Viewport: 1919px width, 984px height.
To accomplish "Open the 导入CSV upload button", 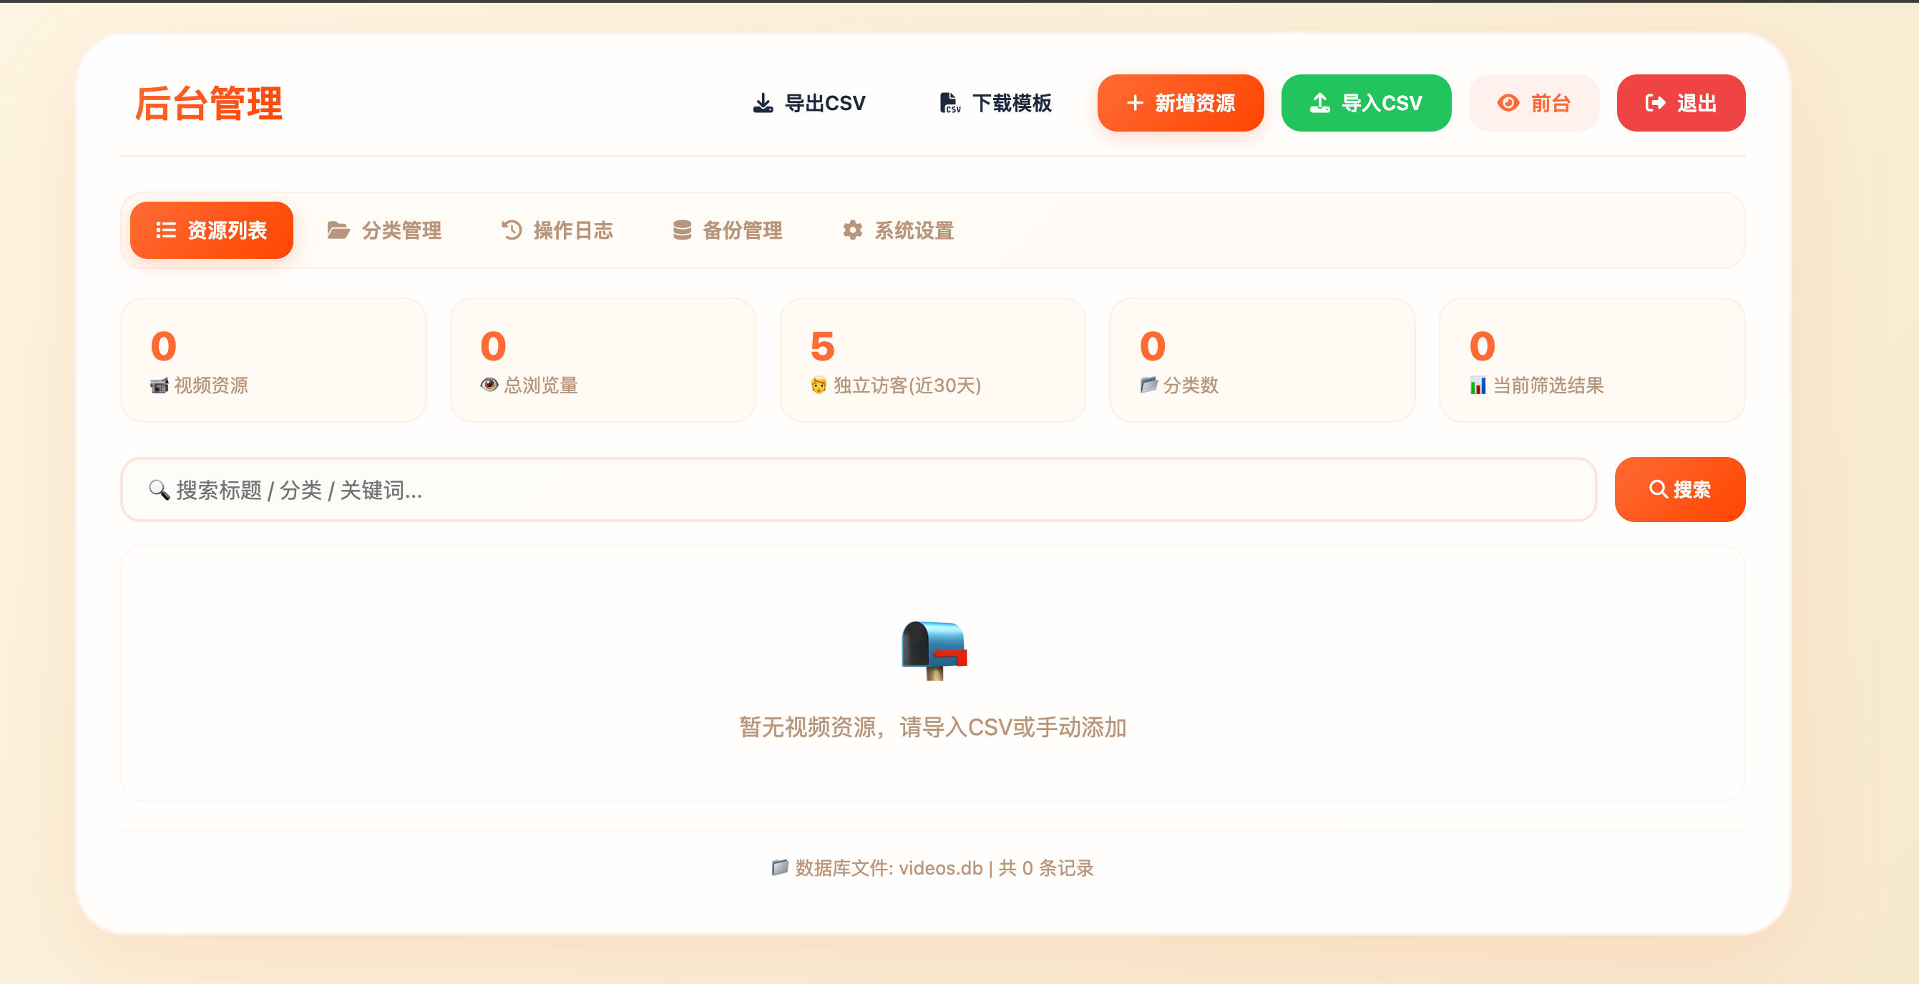I will [1365, 103].
